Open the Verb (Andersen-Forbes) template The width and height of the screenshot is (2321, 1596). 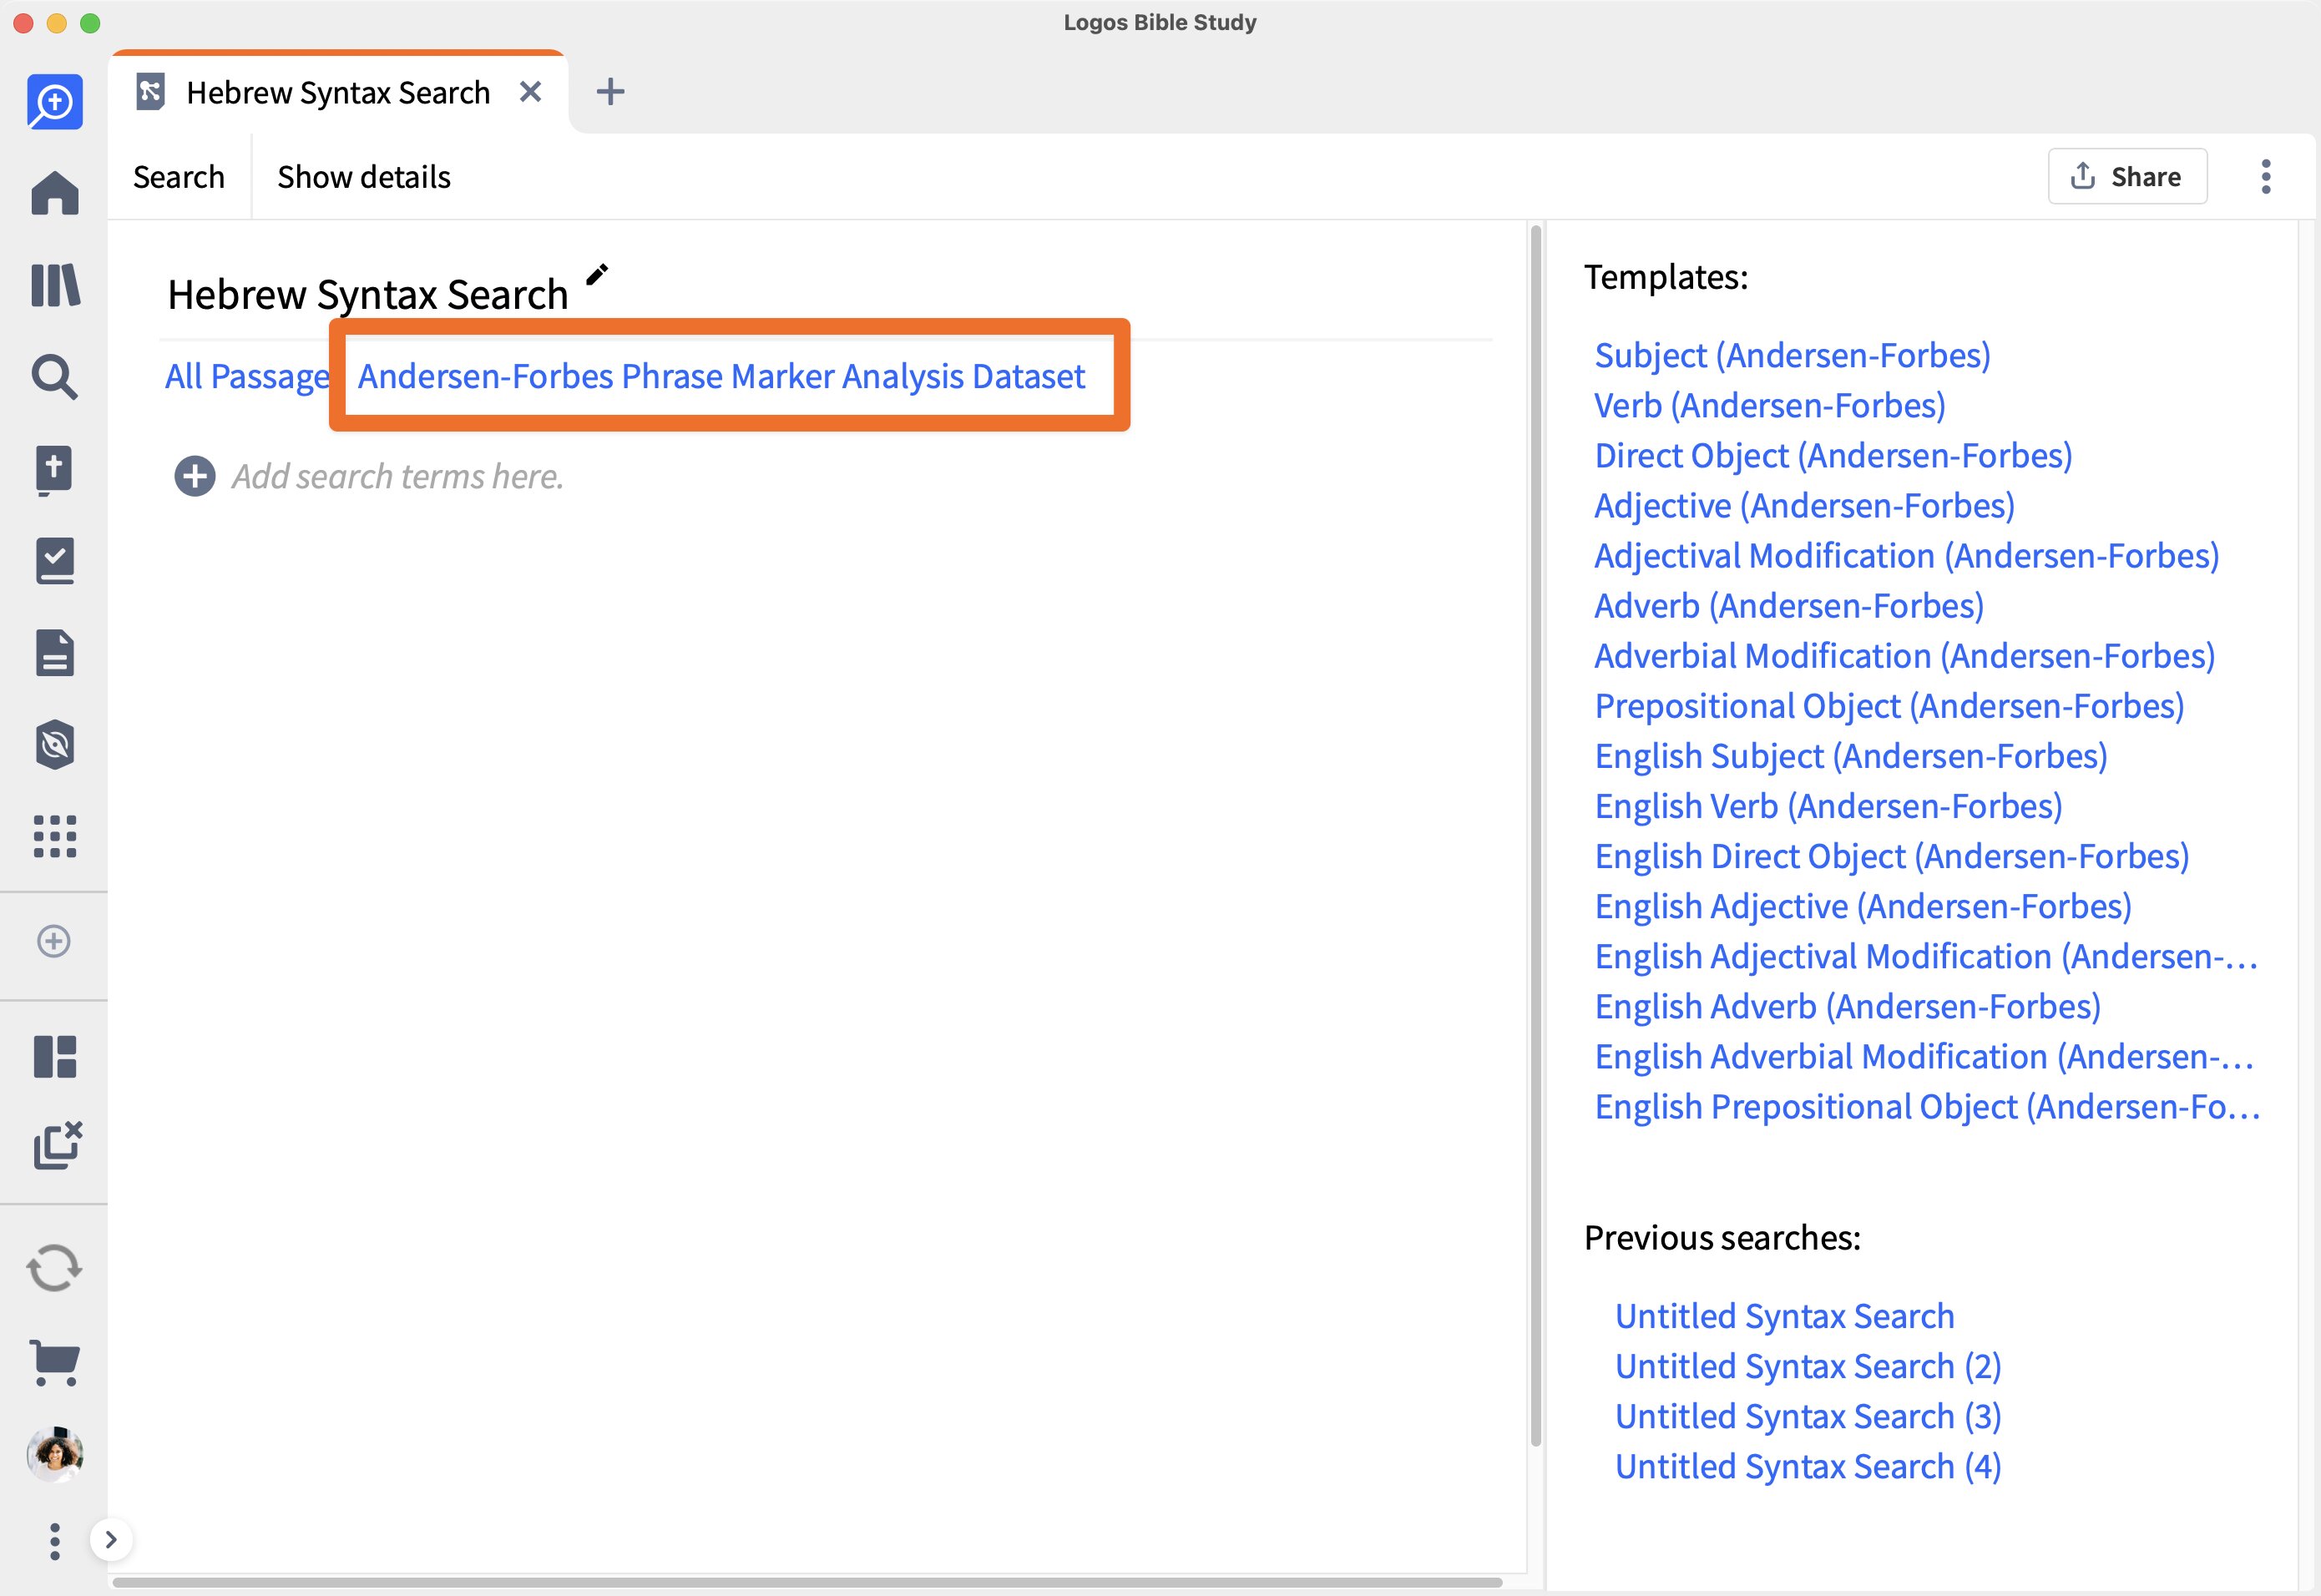pyautogui.click(x=1770, y=405)
